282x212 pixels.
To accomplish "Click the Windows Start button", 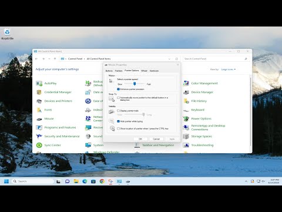I will coord(6,181).
